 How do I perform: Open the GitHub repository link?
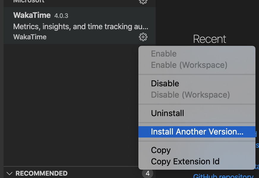tap(223, 176)
